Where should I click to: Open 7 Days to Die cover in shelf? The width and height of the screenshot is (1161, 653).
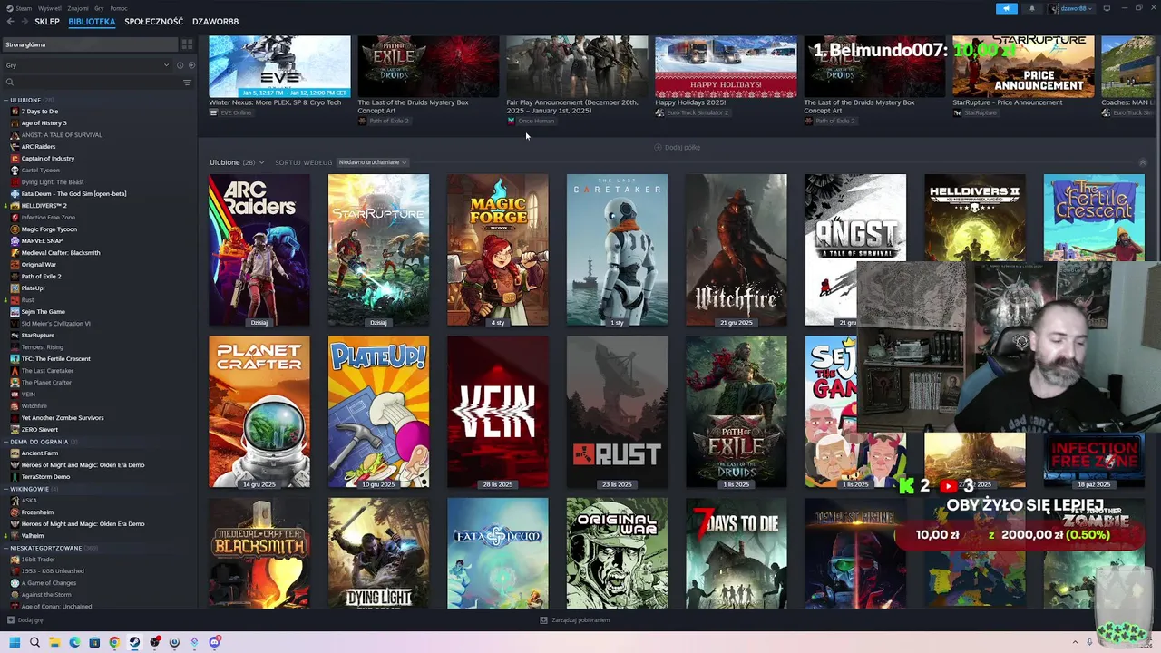click(737, 553)
